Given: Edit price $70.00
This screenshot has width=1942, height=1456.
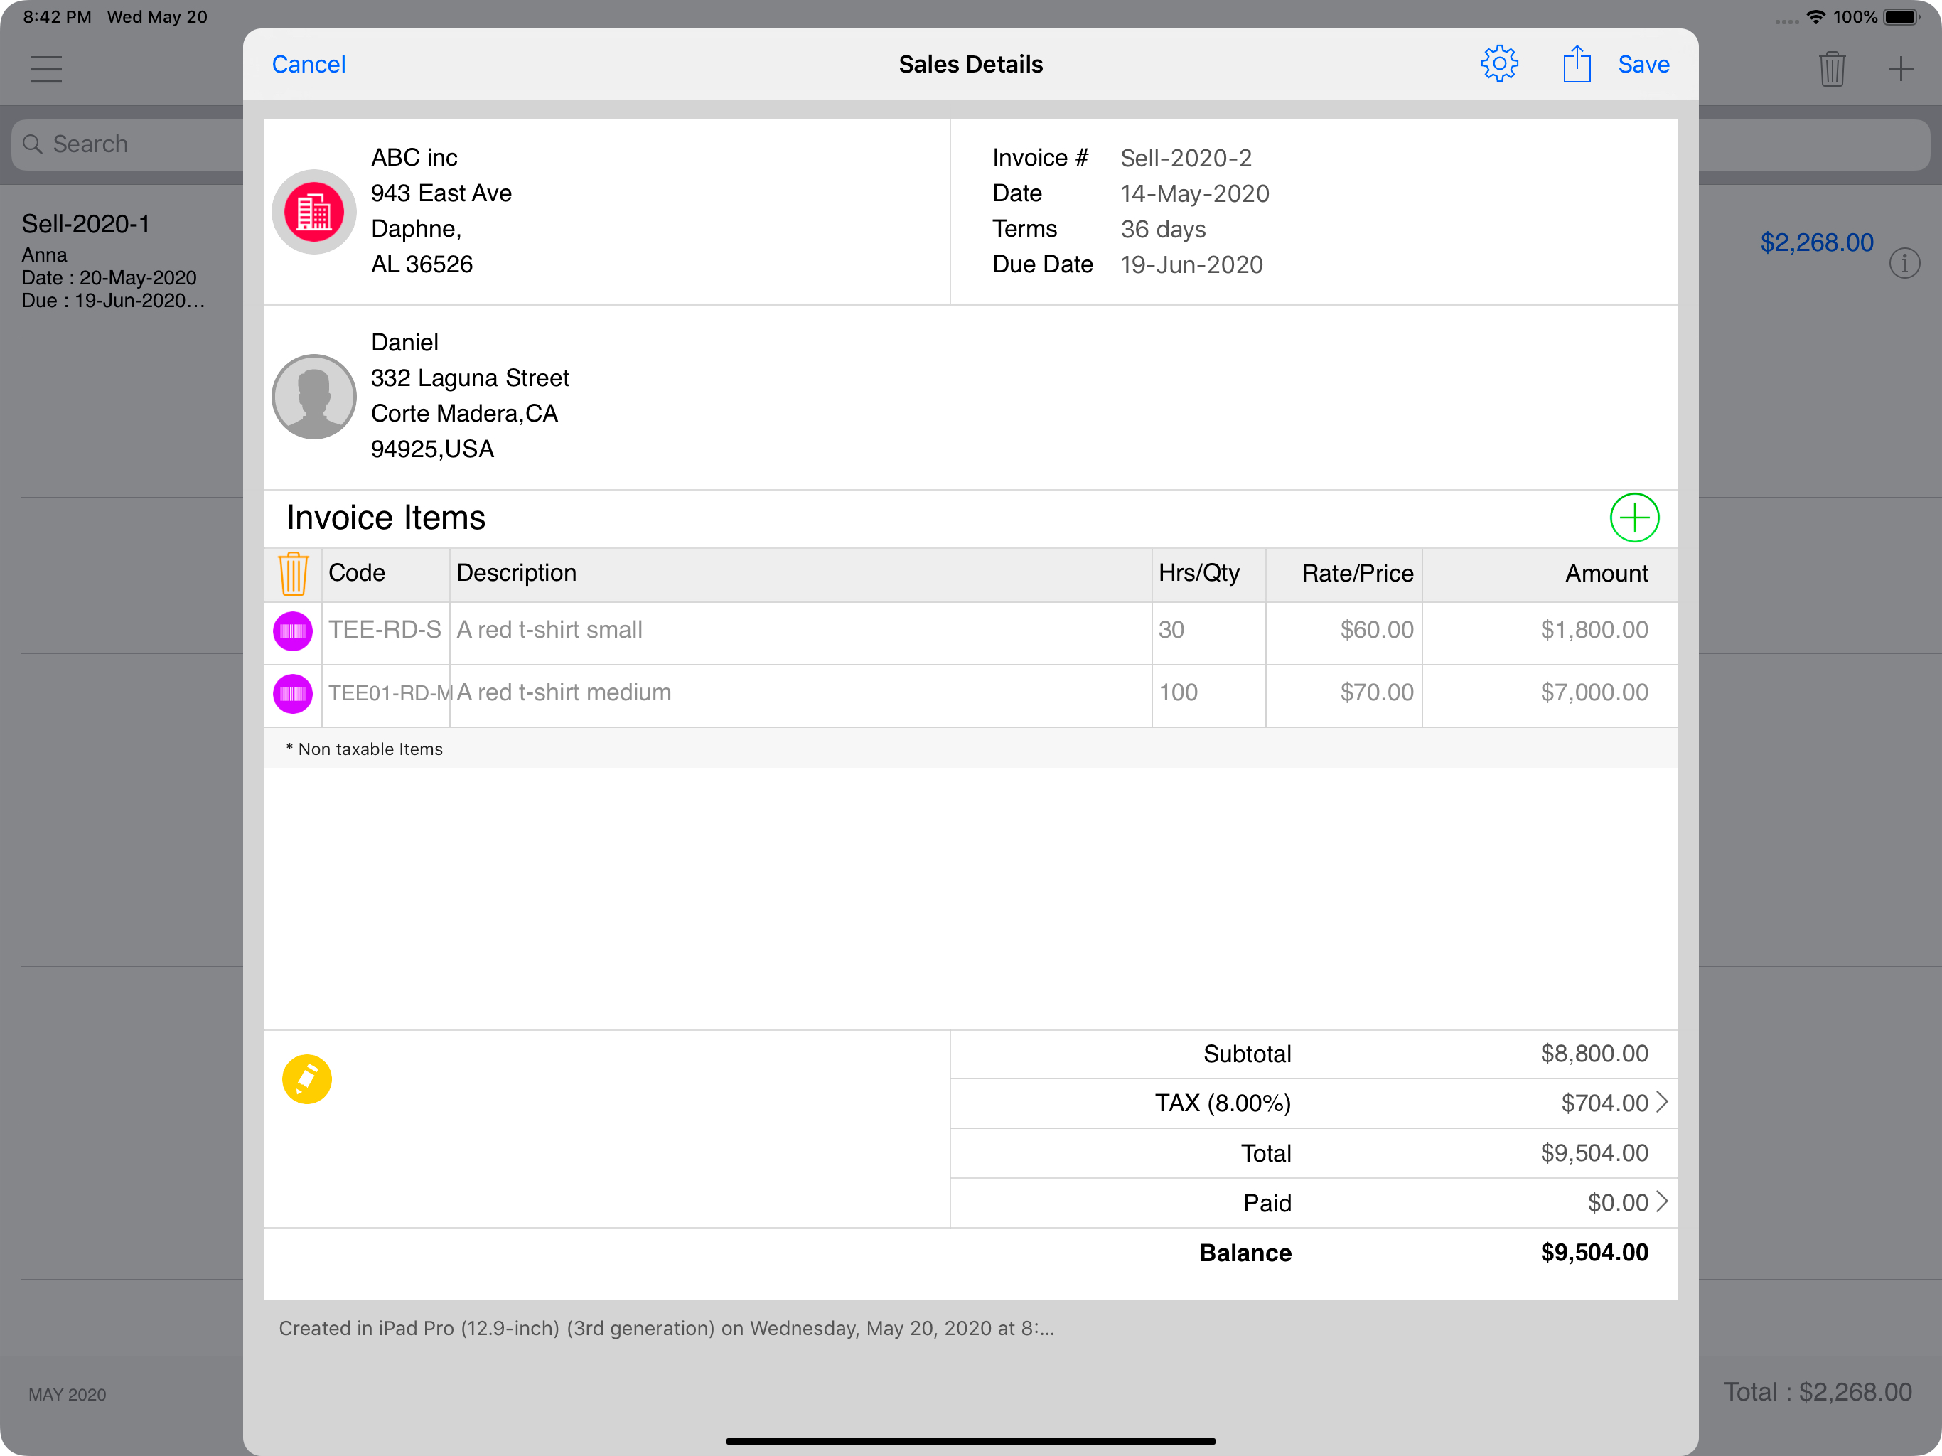Looking at the screenshot, I should pos(1343,694).
